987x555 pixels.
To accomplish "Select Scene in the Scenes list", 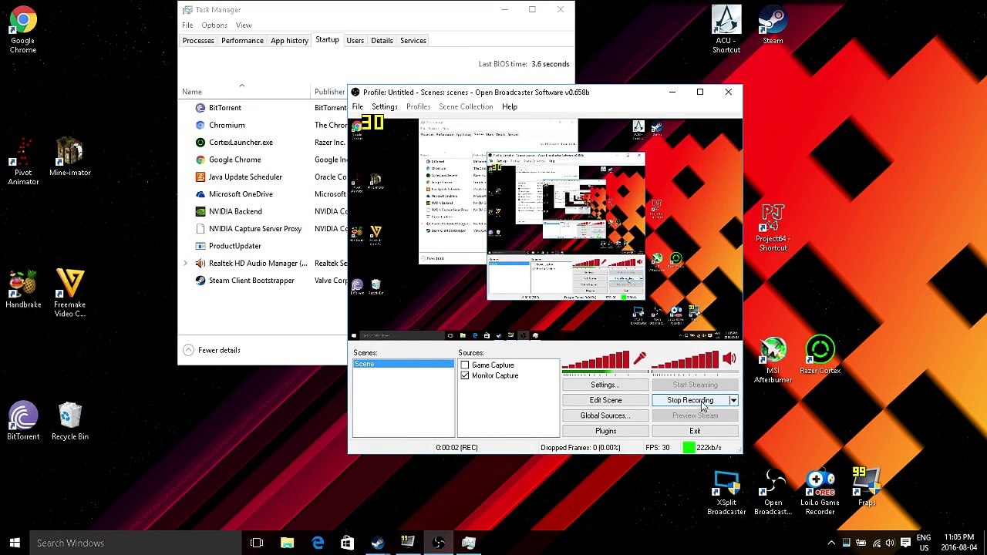I will click(x=403, y=364).
